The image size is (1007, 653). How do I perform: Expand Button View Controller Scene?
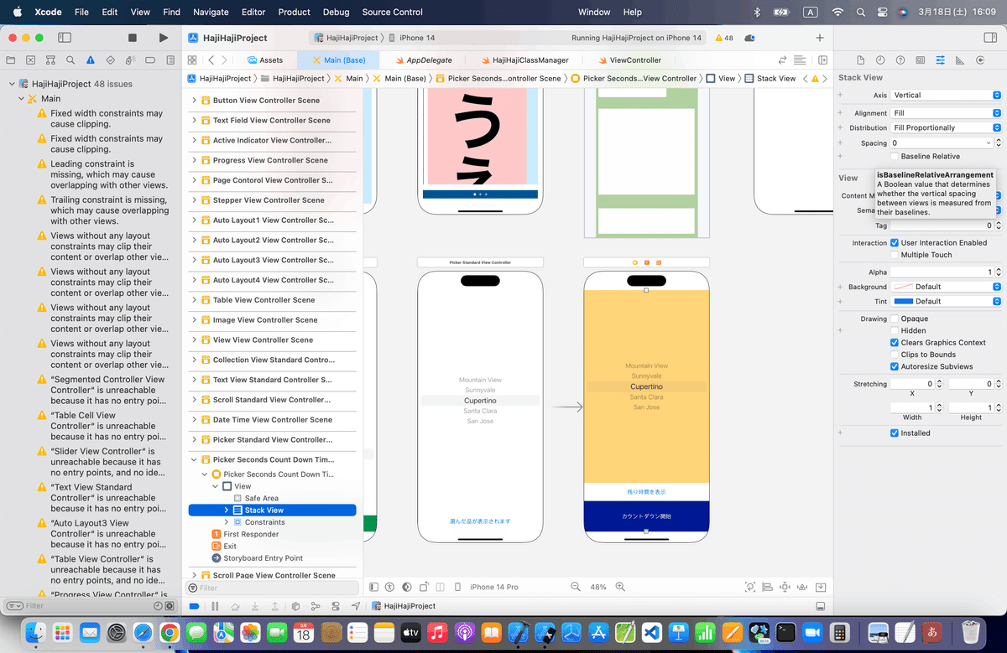(x=194, y=101)
